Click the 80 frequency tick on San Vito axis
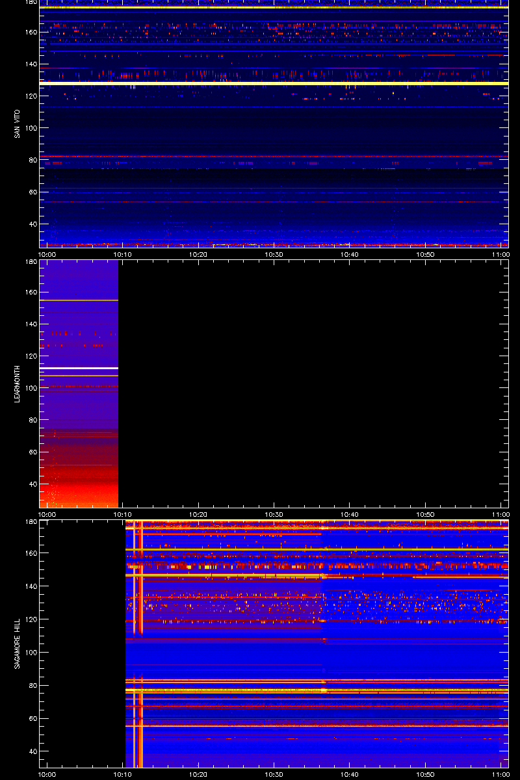Screen dimensions: 520x780 click(x=32, y=160)
